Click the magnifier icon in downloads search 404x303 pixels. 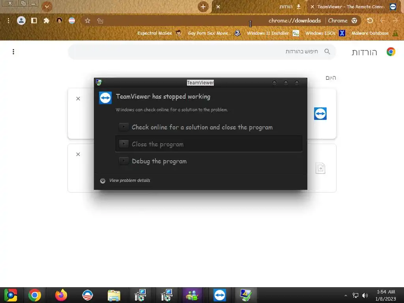pyautogui.click(x=327, y=52)
